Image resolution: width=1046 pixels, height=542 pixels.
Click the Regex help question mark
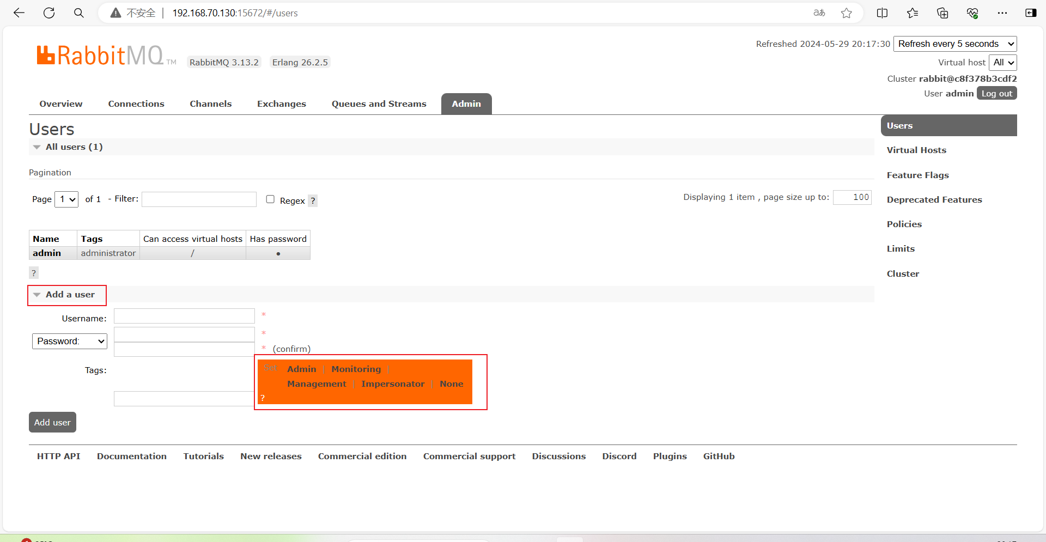[313, 200]
